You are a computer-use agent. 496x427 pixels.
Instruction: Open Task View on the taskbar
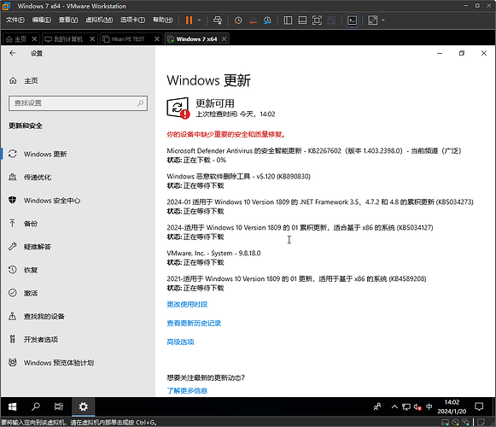[59, 407]
